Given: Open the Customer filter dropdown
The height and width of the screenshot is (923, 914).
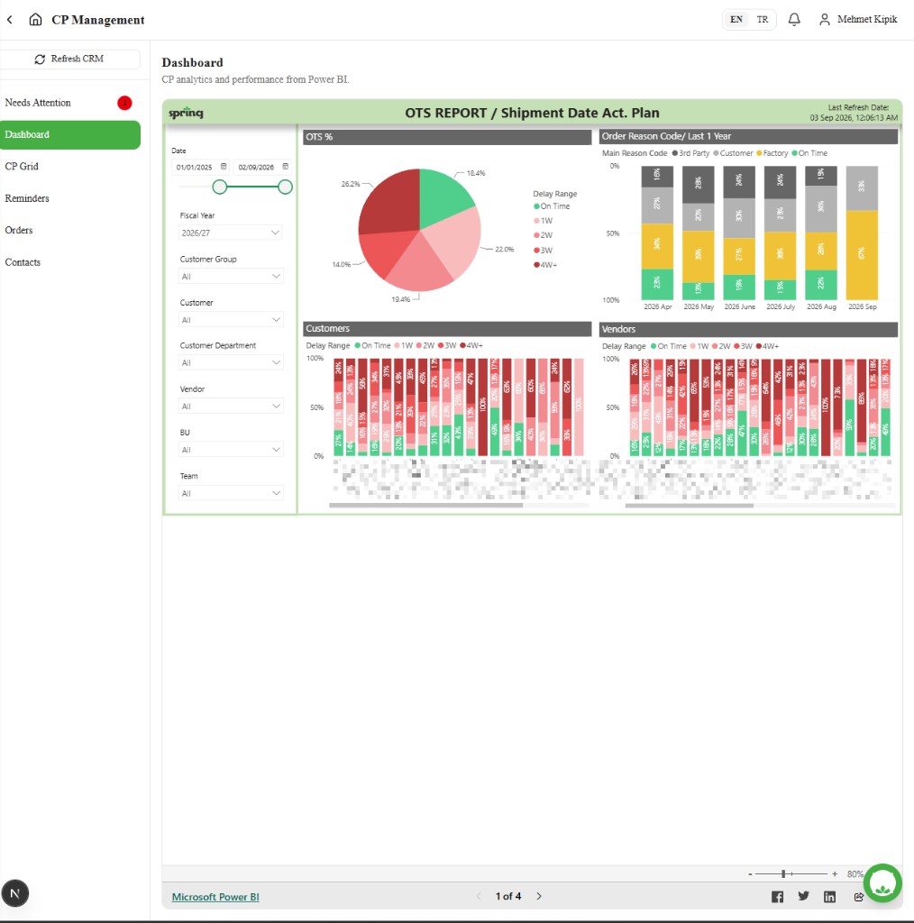Looking at the screenshot, I should tap(230, 320).
